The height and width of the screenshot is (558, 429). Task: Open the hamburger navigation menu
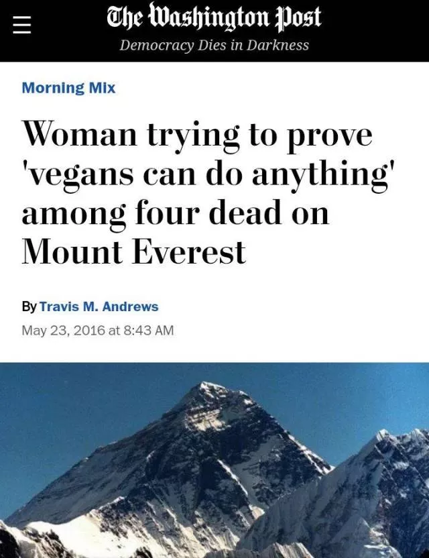tap(22, 26)
